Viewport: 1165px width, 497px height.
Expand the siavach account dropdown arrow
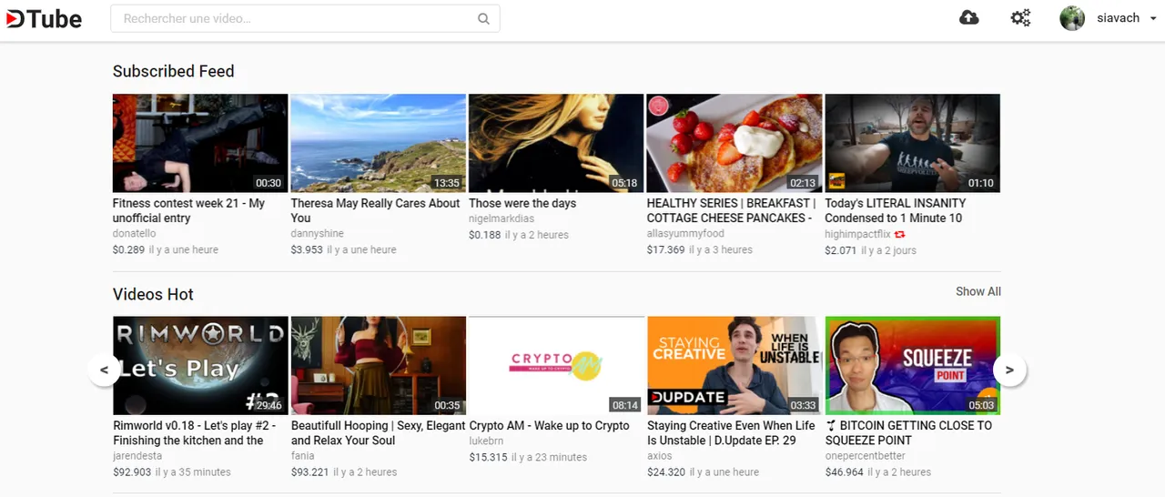pyautogui.click(x=1153, y=18)
